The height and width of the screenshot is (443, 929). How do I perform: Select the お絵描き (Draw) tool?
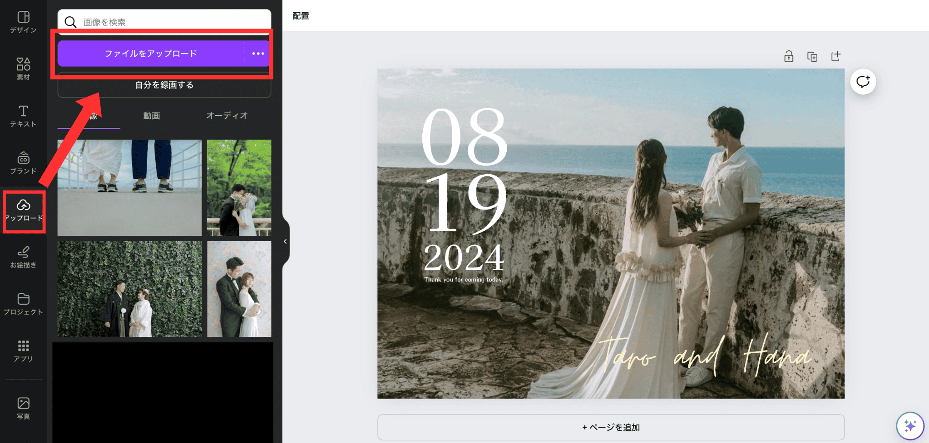(x=23, y=257)
